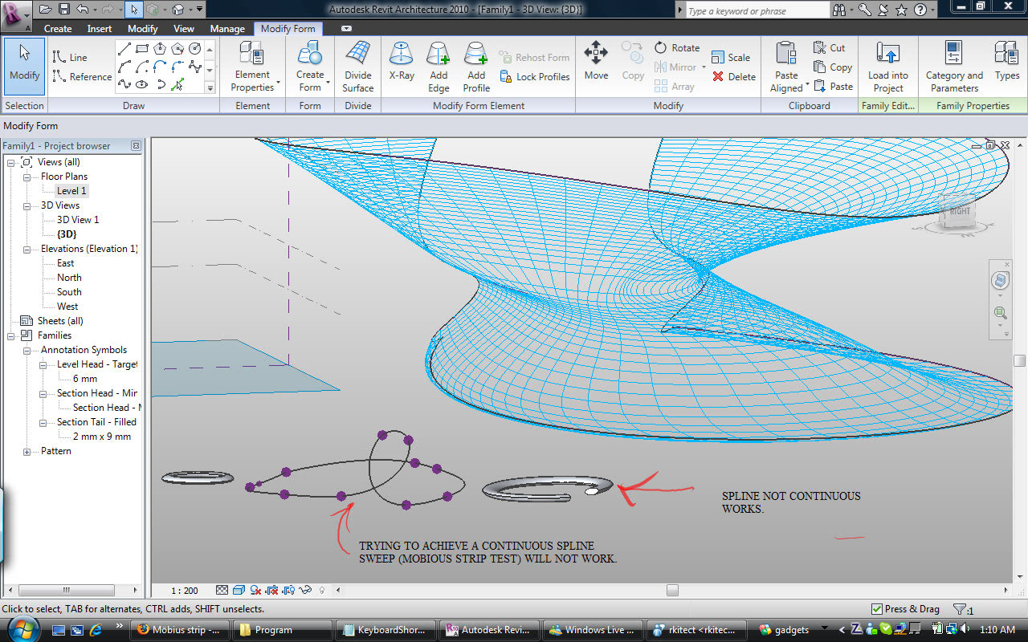Screen dimensions: 1028x642
Task: Click the Divide Surface tool
Action: coord(357,64)
